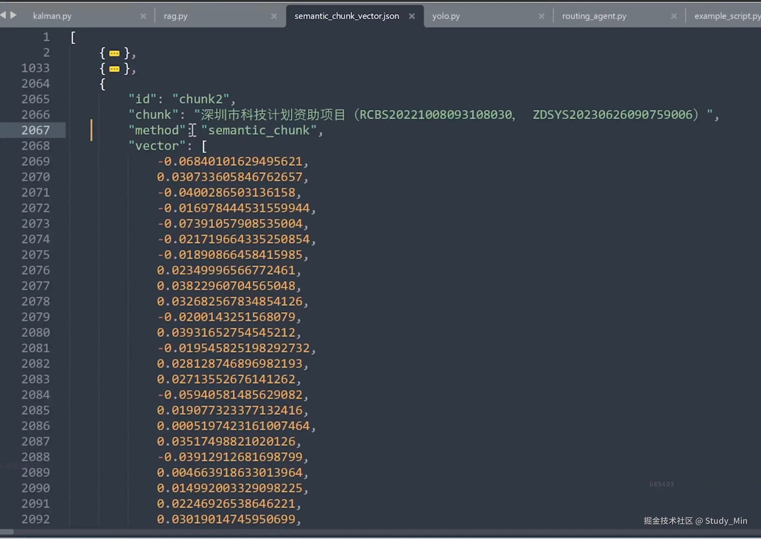Switch to the kalman.py tab
This screenshot has width=761, height=539.
point(52,16)
